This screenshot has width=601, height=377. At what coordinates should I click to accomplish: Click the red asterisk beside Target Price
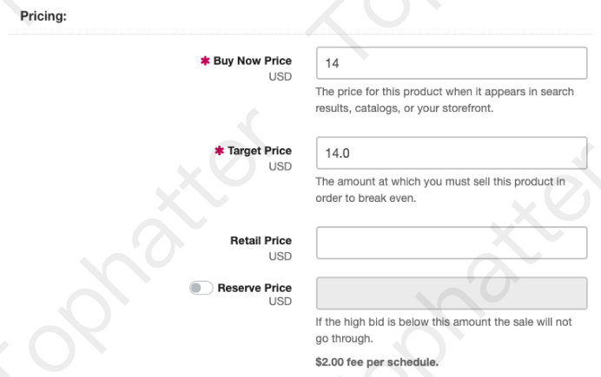tap(219, 152)
